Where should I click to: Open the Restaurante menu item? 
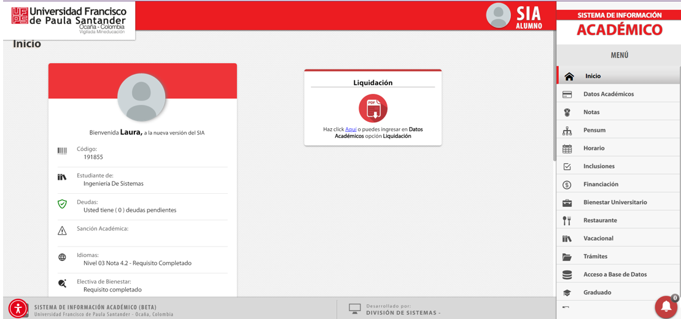(x=618, y=220)
